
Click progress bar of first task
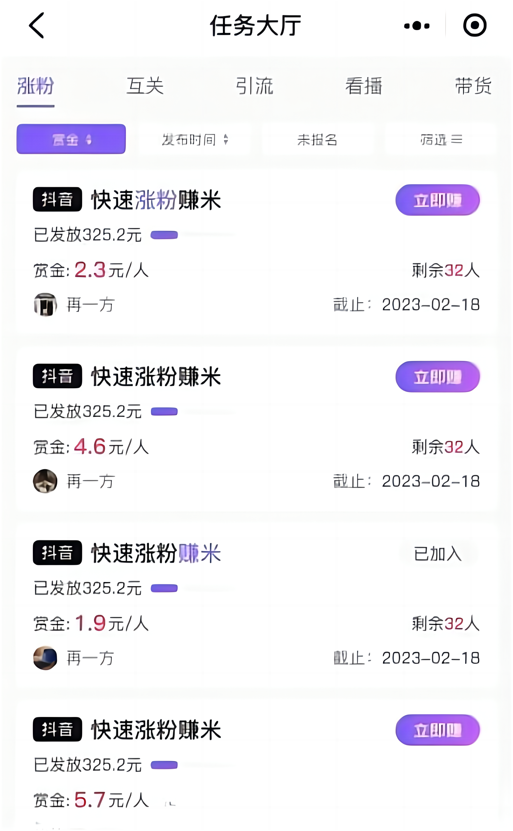point(192,235)
